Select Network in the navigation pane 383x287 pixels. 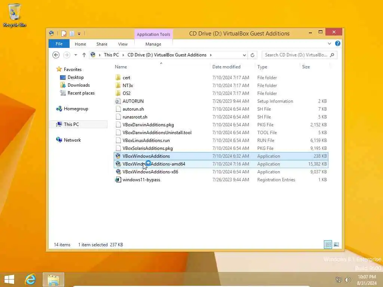72,140
